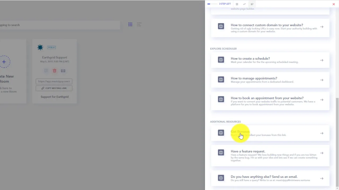Click lifebuoy icon for custom domain article
This screenshot has height=190, width=339.
[x=221, y=26]
